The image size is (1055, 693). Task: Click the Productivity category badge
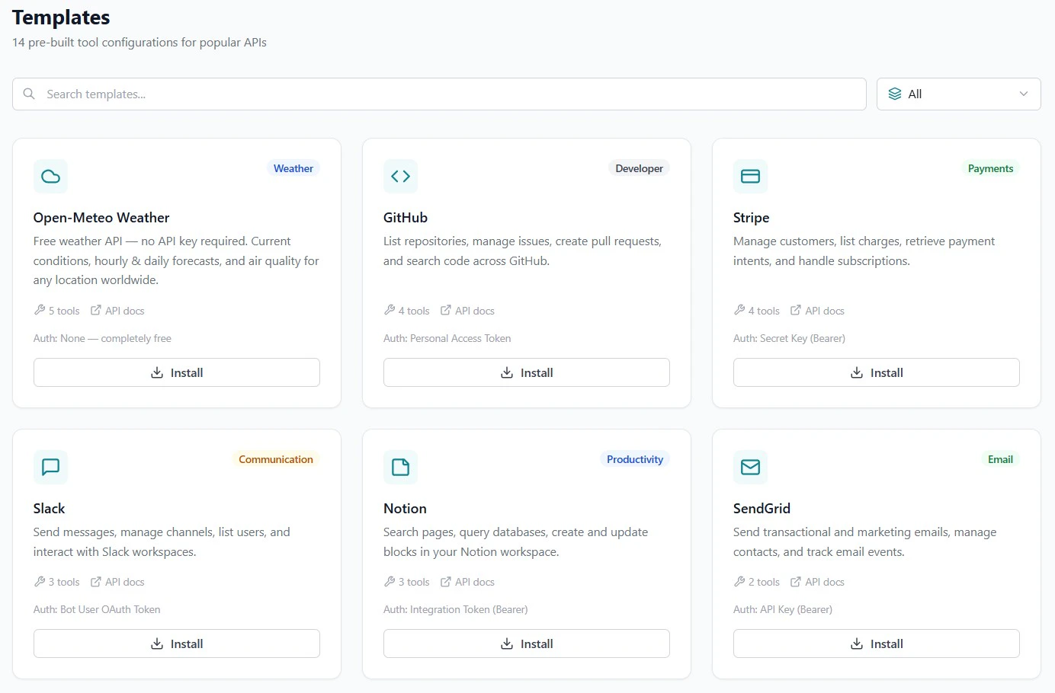pyautogui.click(x=635, y=459)
